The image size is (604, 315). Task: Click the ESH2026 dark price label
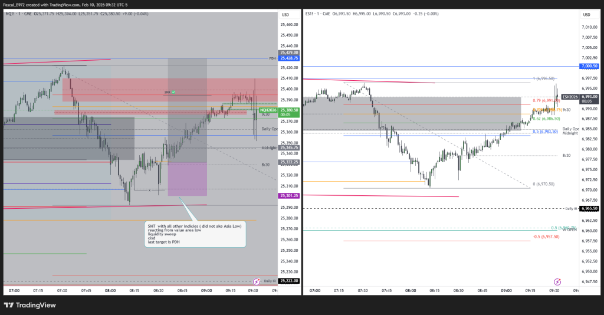click(572, 96)
